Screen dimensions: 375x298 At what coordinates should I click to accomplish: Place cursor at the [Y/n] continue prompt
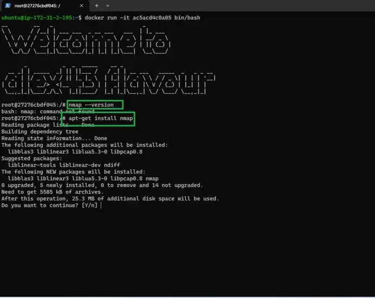point(101,205)
